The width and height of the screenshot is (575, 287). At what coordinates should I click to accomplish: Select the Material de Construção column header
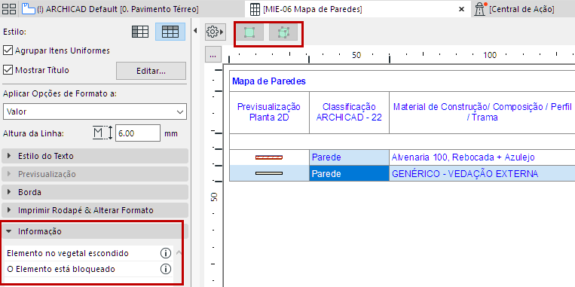(x=482, y=112)
